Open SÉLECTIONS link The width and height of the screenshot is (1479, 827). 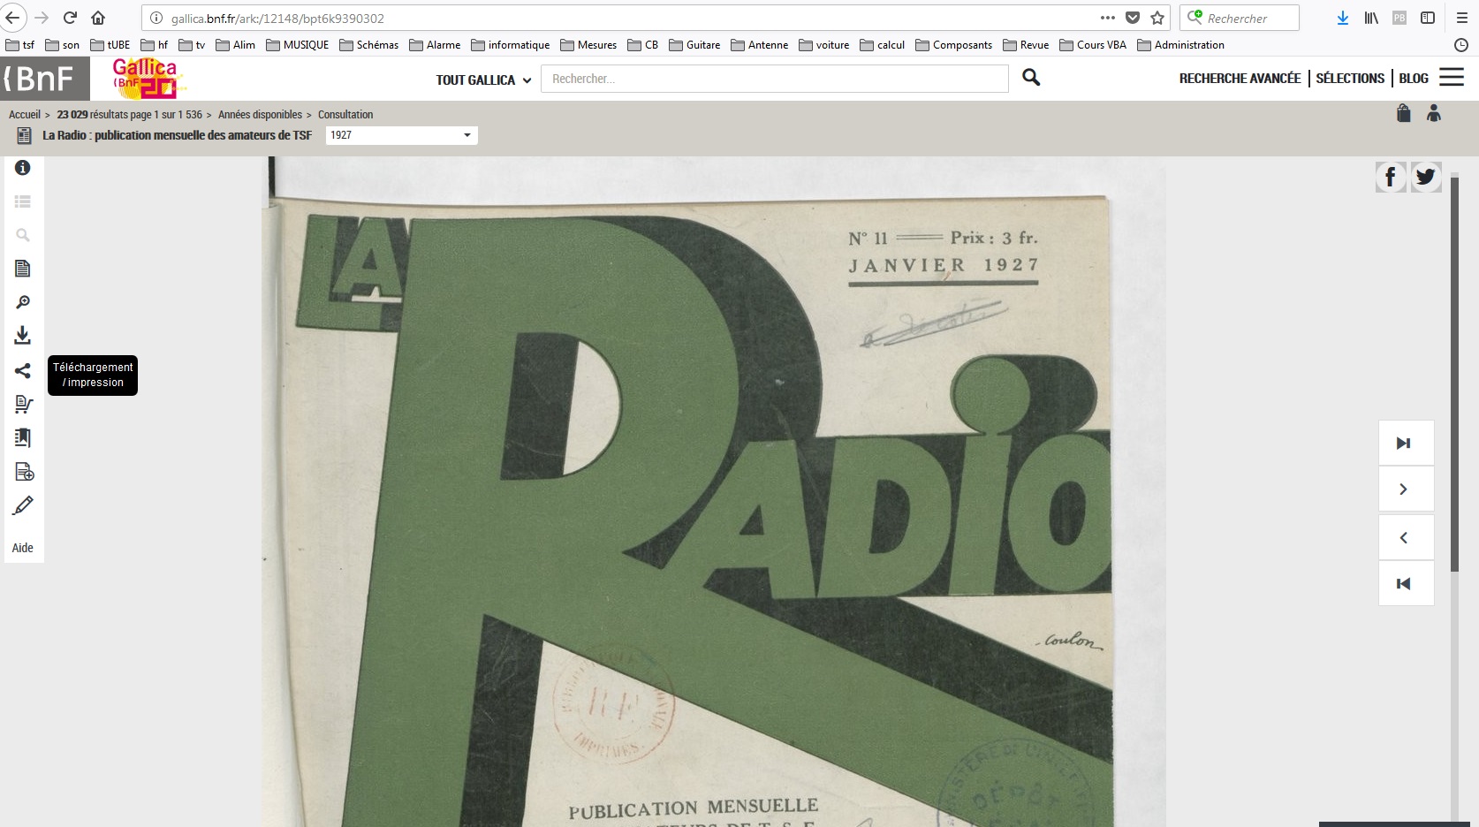coord(1350,79)
